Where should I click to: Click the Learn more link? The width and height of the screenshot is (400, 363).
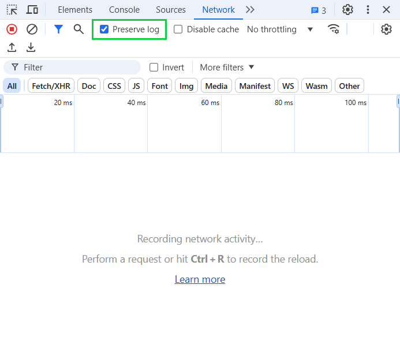tap(200, 279)
